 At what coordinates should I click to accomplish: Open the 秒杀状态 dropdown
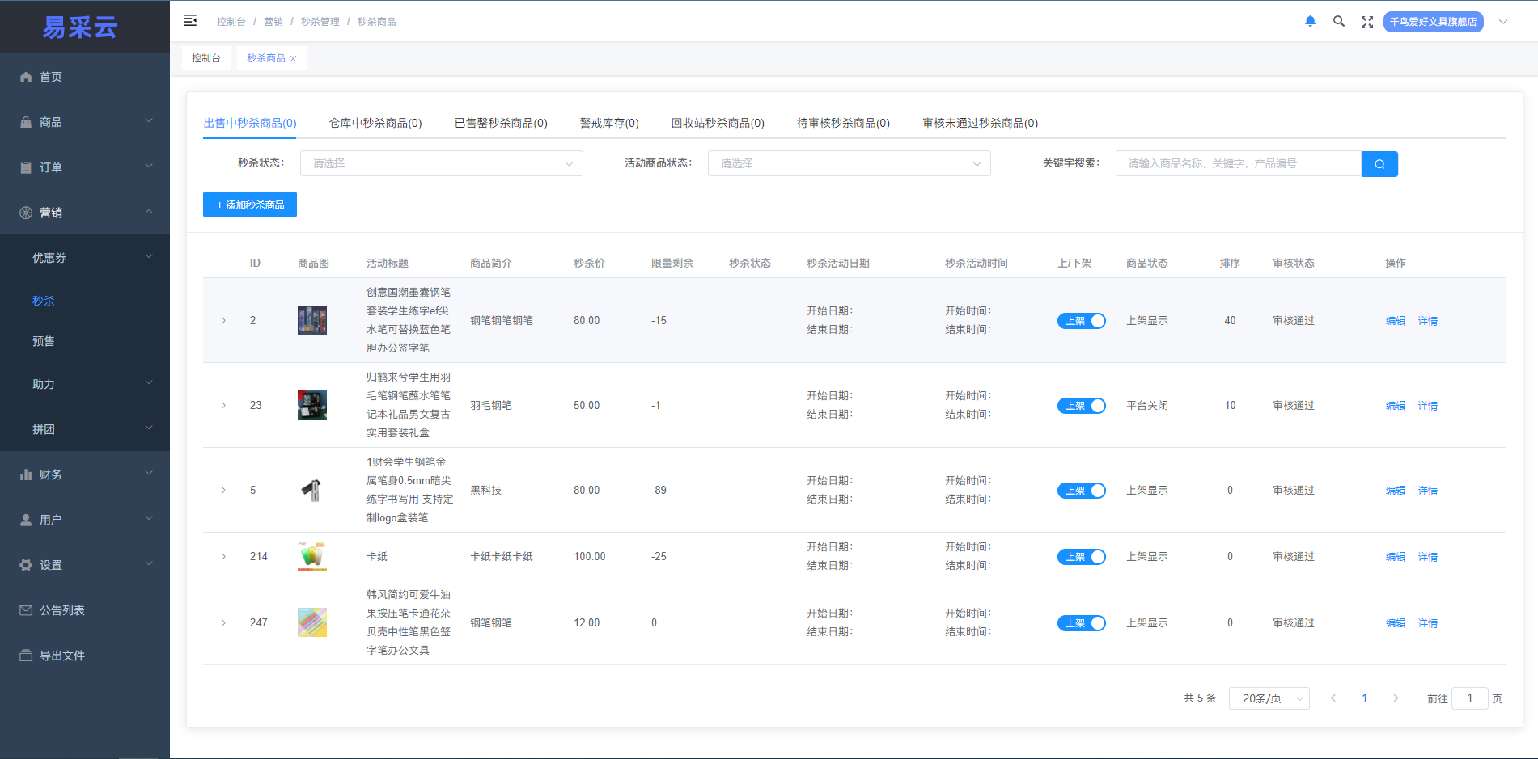click(x=441, y=162)
